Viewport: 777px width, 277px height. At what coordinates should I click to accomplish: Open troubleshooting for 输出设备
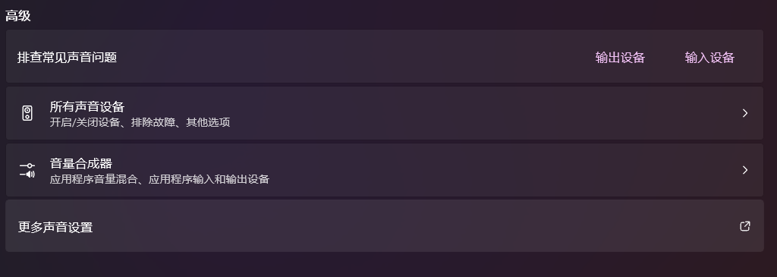tap(620, 58)
